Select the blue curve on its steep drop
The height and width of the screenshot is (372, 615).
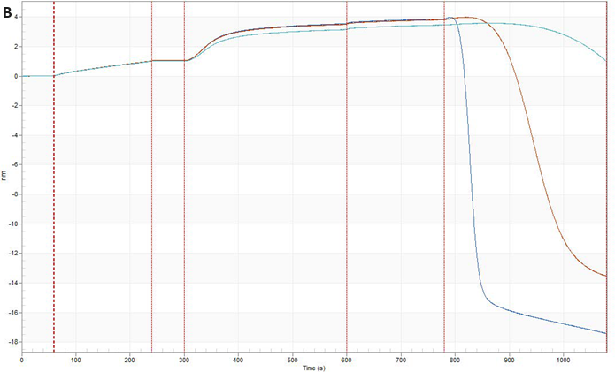pyautogui.click(x=468, y=177)
